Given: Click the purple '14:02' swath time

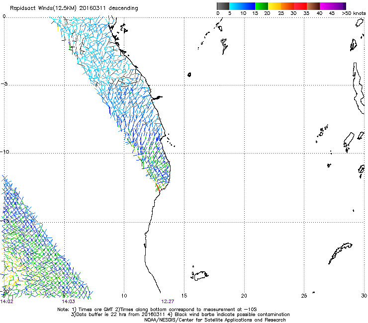Looking at the screenshot, I should 7,302.
